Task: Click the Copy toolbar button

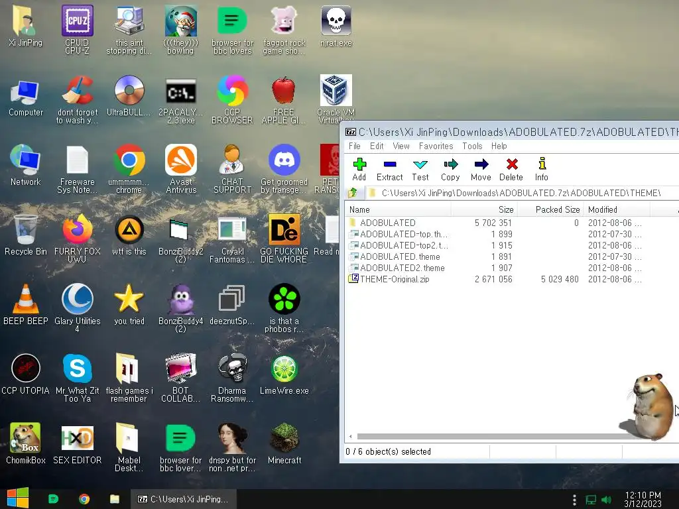Action: [450, 169]
